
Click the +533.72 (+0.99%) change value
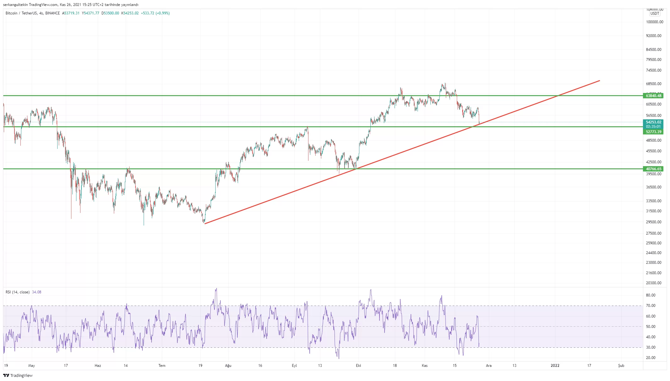coord(155,13)
